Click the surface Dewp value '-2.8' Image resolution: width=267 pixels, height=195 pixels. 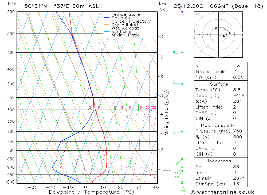(239, 96)
